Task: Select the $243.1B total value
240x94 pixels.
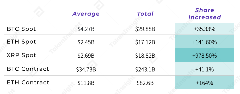Action: [145, 70]
